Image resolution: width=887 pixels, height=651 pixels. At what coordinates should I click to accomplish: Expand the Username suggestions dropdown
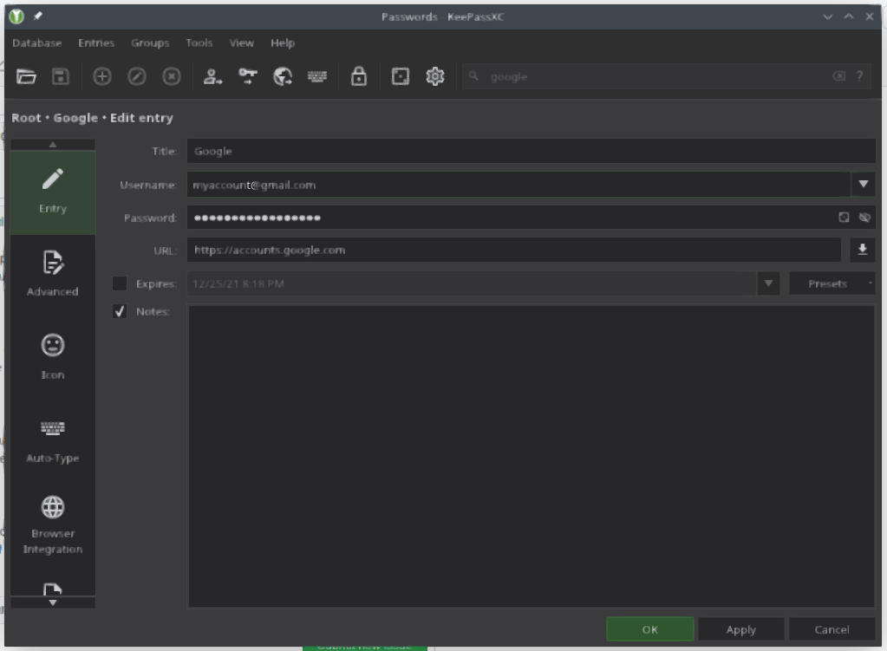(x=863, y=185)
